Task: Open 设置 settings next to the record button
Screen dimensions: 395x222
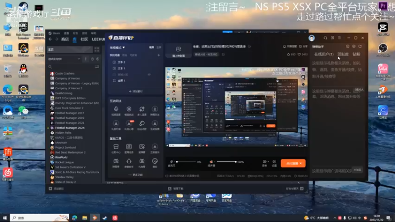Action: pyautogui.click(x=274, y=162)
